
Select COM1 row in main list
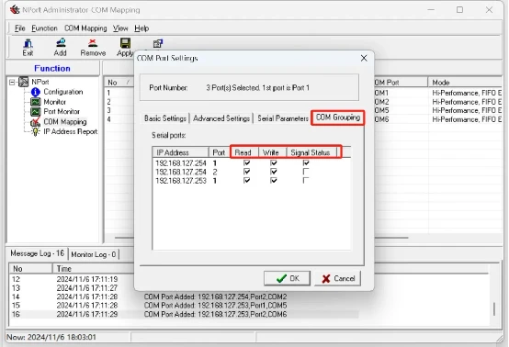coord(438,93)
